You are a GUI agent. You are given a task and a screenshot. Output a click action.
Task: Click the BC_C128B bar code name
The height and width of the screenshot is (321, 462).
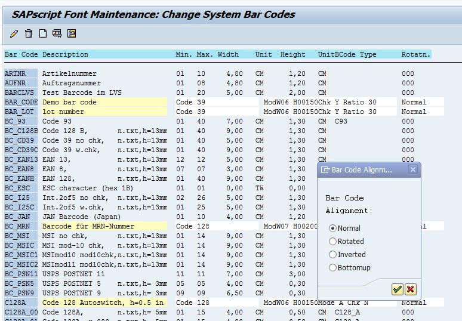click(21, 131)
